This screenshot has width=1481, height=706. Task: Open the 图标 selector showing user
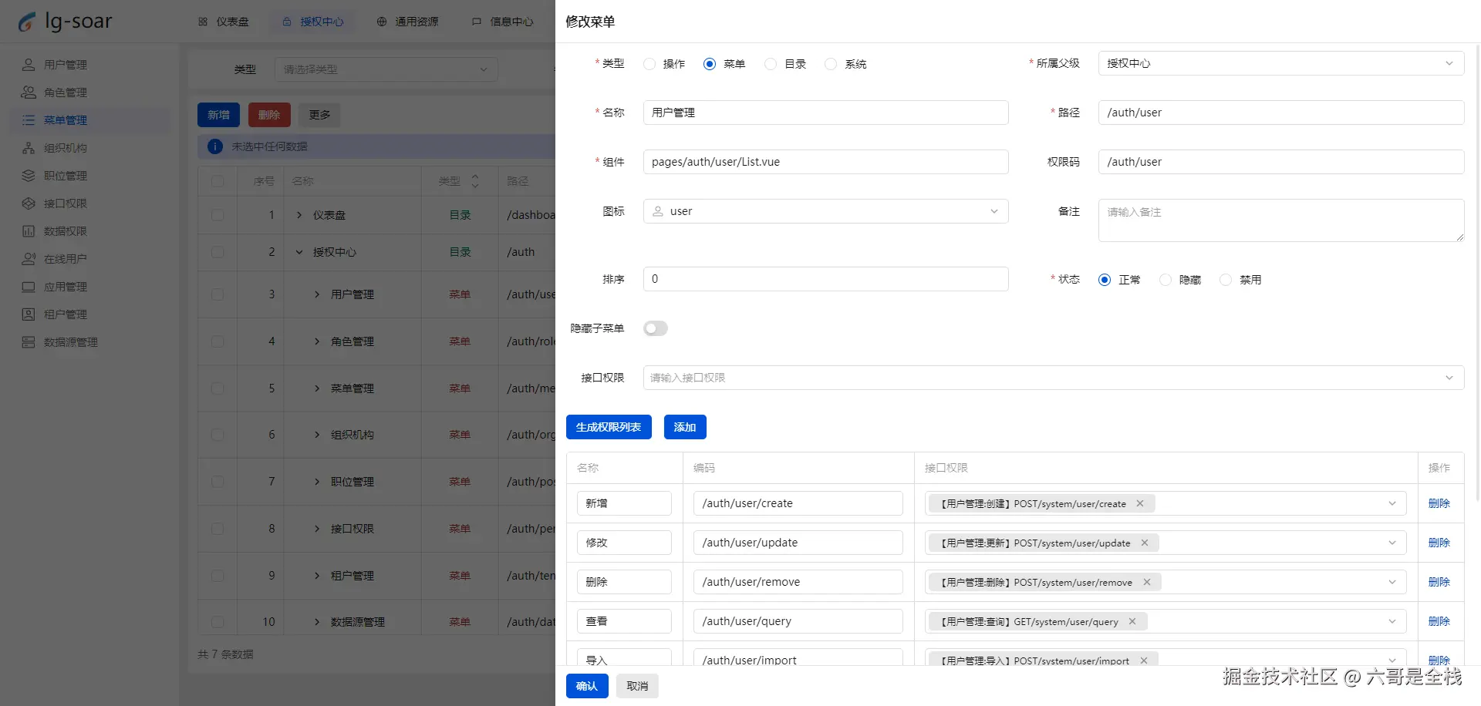coord(825,211)
